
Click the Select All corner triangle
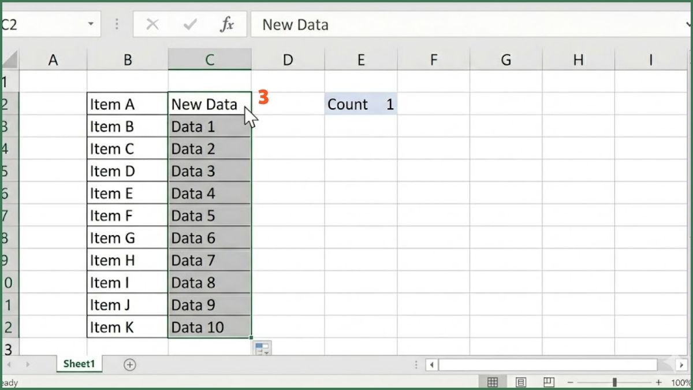[10, 60]
